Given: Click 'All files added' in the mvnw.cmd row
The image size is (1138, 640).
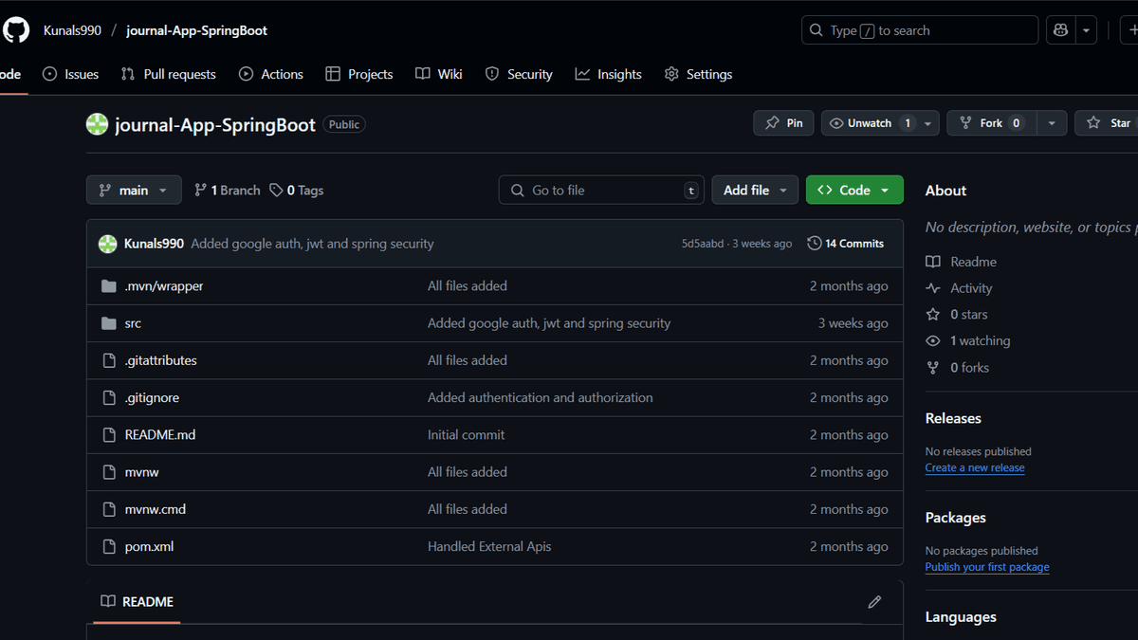Looking at the screenshot, I should [x=468, y=509].
